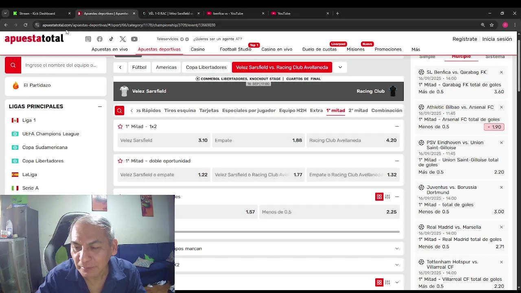Open a new browser tab with plus
Image resolution: width=521 pixels, height=293 pixels.
click(x=337, y=13)
